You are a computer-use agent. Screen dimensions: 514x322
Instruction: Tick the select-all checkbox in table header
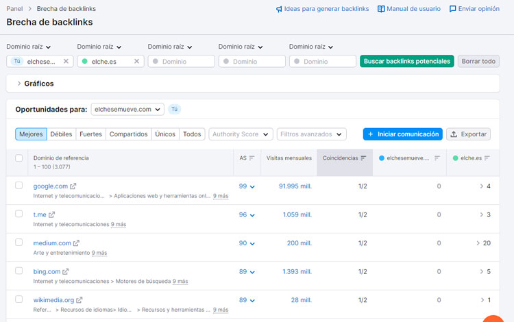click(x=19, y=158)
